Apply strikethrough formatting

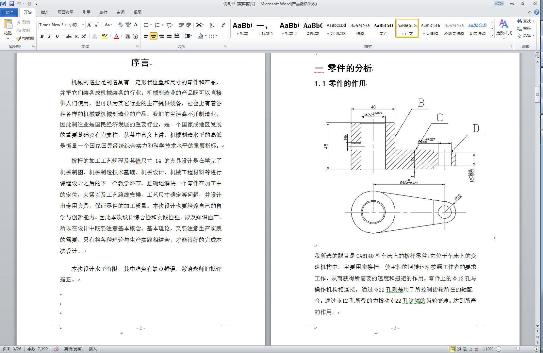pos(69,36)
